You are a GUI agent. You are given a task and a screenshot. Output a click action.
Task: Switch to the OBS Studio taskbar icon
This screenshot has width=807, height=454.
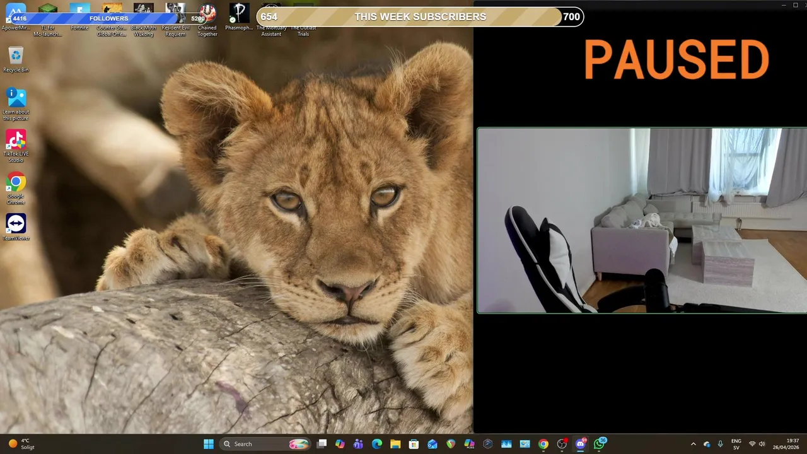click(562, 444)
